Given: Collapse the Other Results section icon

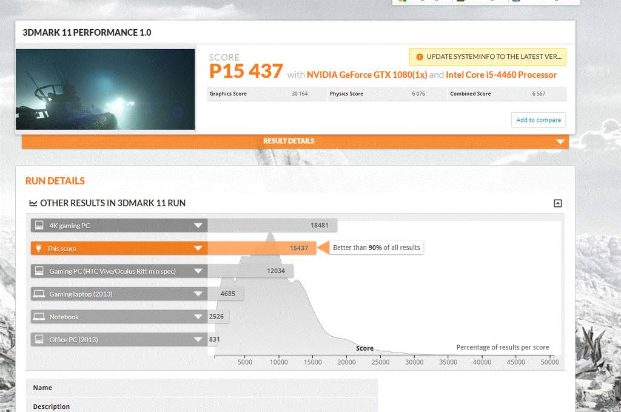Looking at the screenshot, I should coord(558,203).
